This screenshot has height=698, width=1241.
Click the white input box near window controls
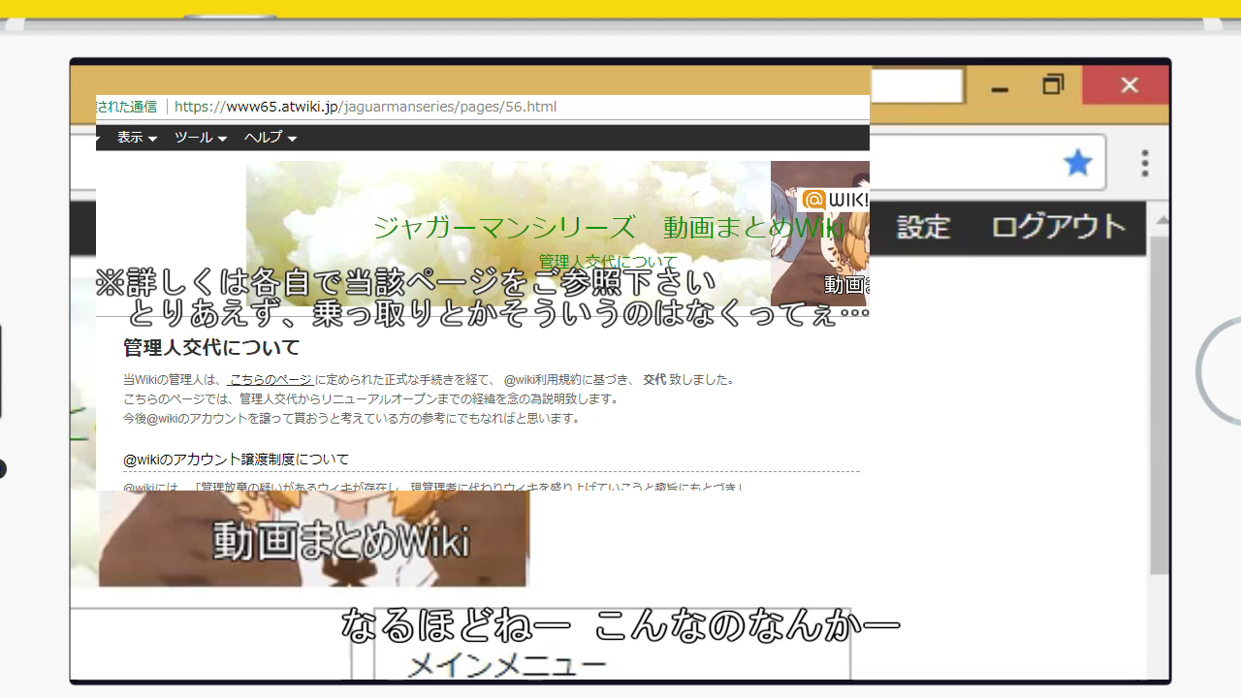point(916,85)
